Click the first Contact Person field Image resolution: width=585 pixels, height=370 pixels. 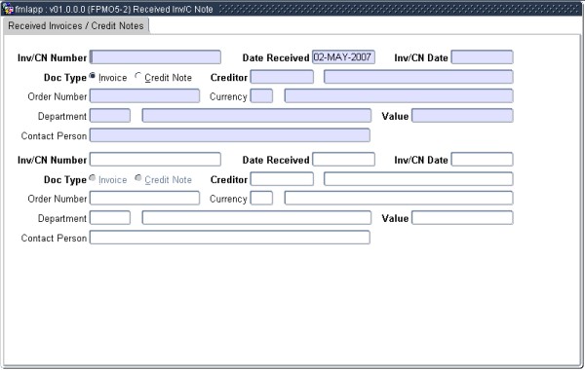tap(230, 135)
